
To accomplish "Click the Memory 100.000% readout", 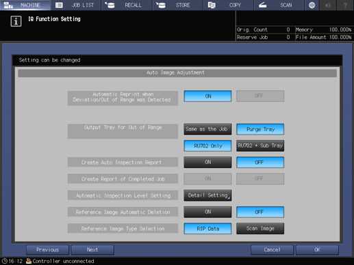I will pos(323,29).
